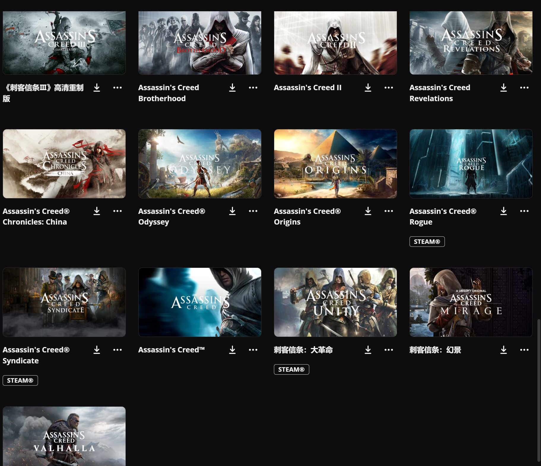Open more options for Assassin's Creed Odyssey

point(253,211)
